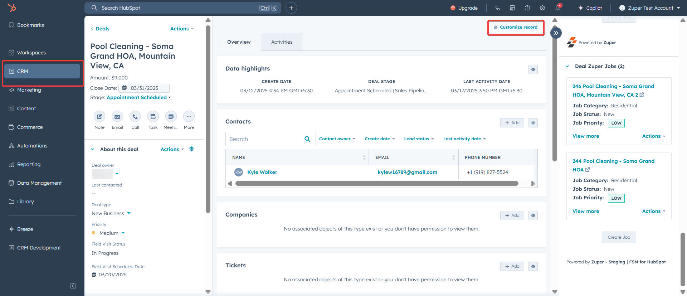
Task: Open the Last activity date filter dropdown
Action: pyautogui.click(x=464, y=139)
